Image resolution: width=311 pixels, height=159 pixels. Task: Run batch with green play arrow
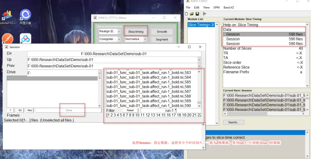tap(204, 14)
